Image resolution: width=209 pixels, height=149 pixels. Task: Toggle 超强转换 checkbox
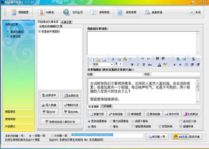181,127
